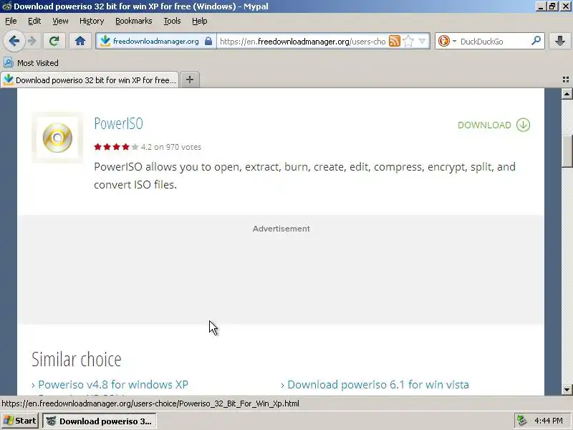
Task: Click the padlock security icon
Action: 208,41
